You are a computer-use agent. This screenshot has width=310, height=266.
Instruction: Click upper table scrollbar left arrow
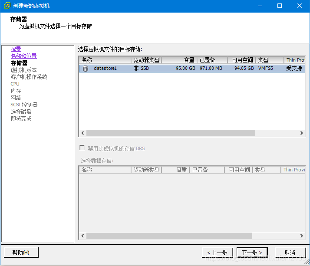click(x=82, y=133)
